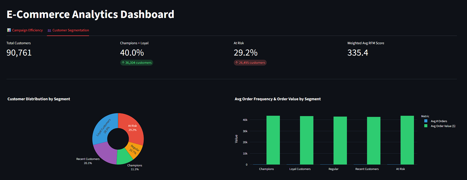Click the green 36,304 customers badge
Screen dimensions: 467x180
136,62
